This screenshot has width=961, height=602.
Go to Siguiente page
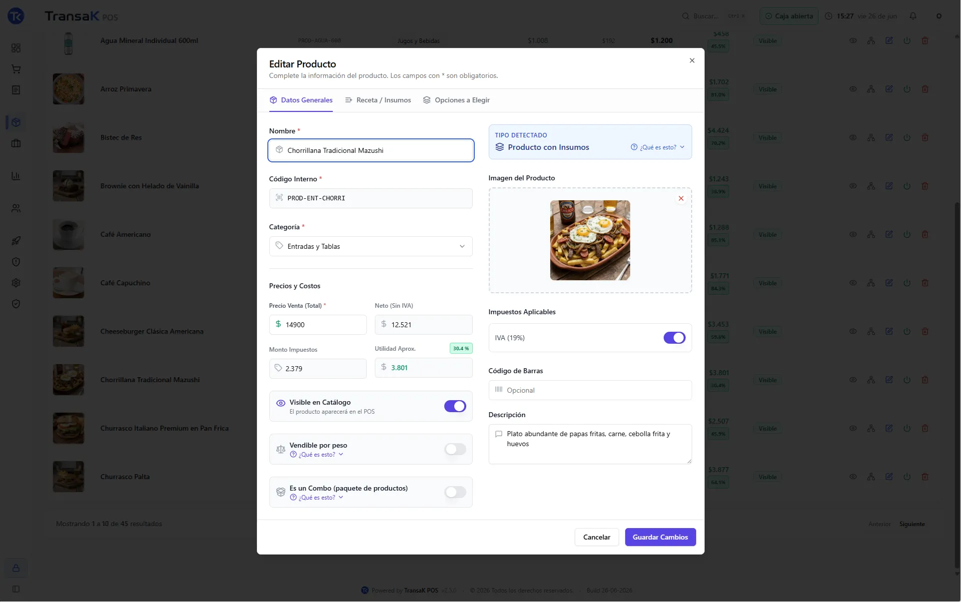pos(912,524)
